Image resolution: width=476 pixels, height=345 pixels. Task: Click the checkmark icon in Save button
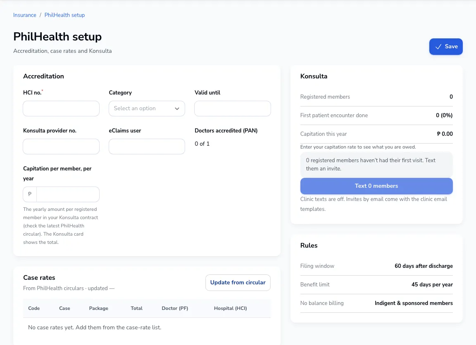coord(438,47)
